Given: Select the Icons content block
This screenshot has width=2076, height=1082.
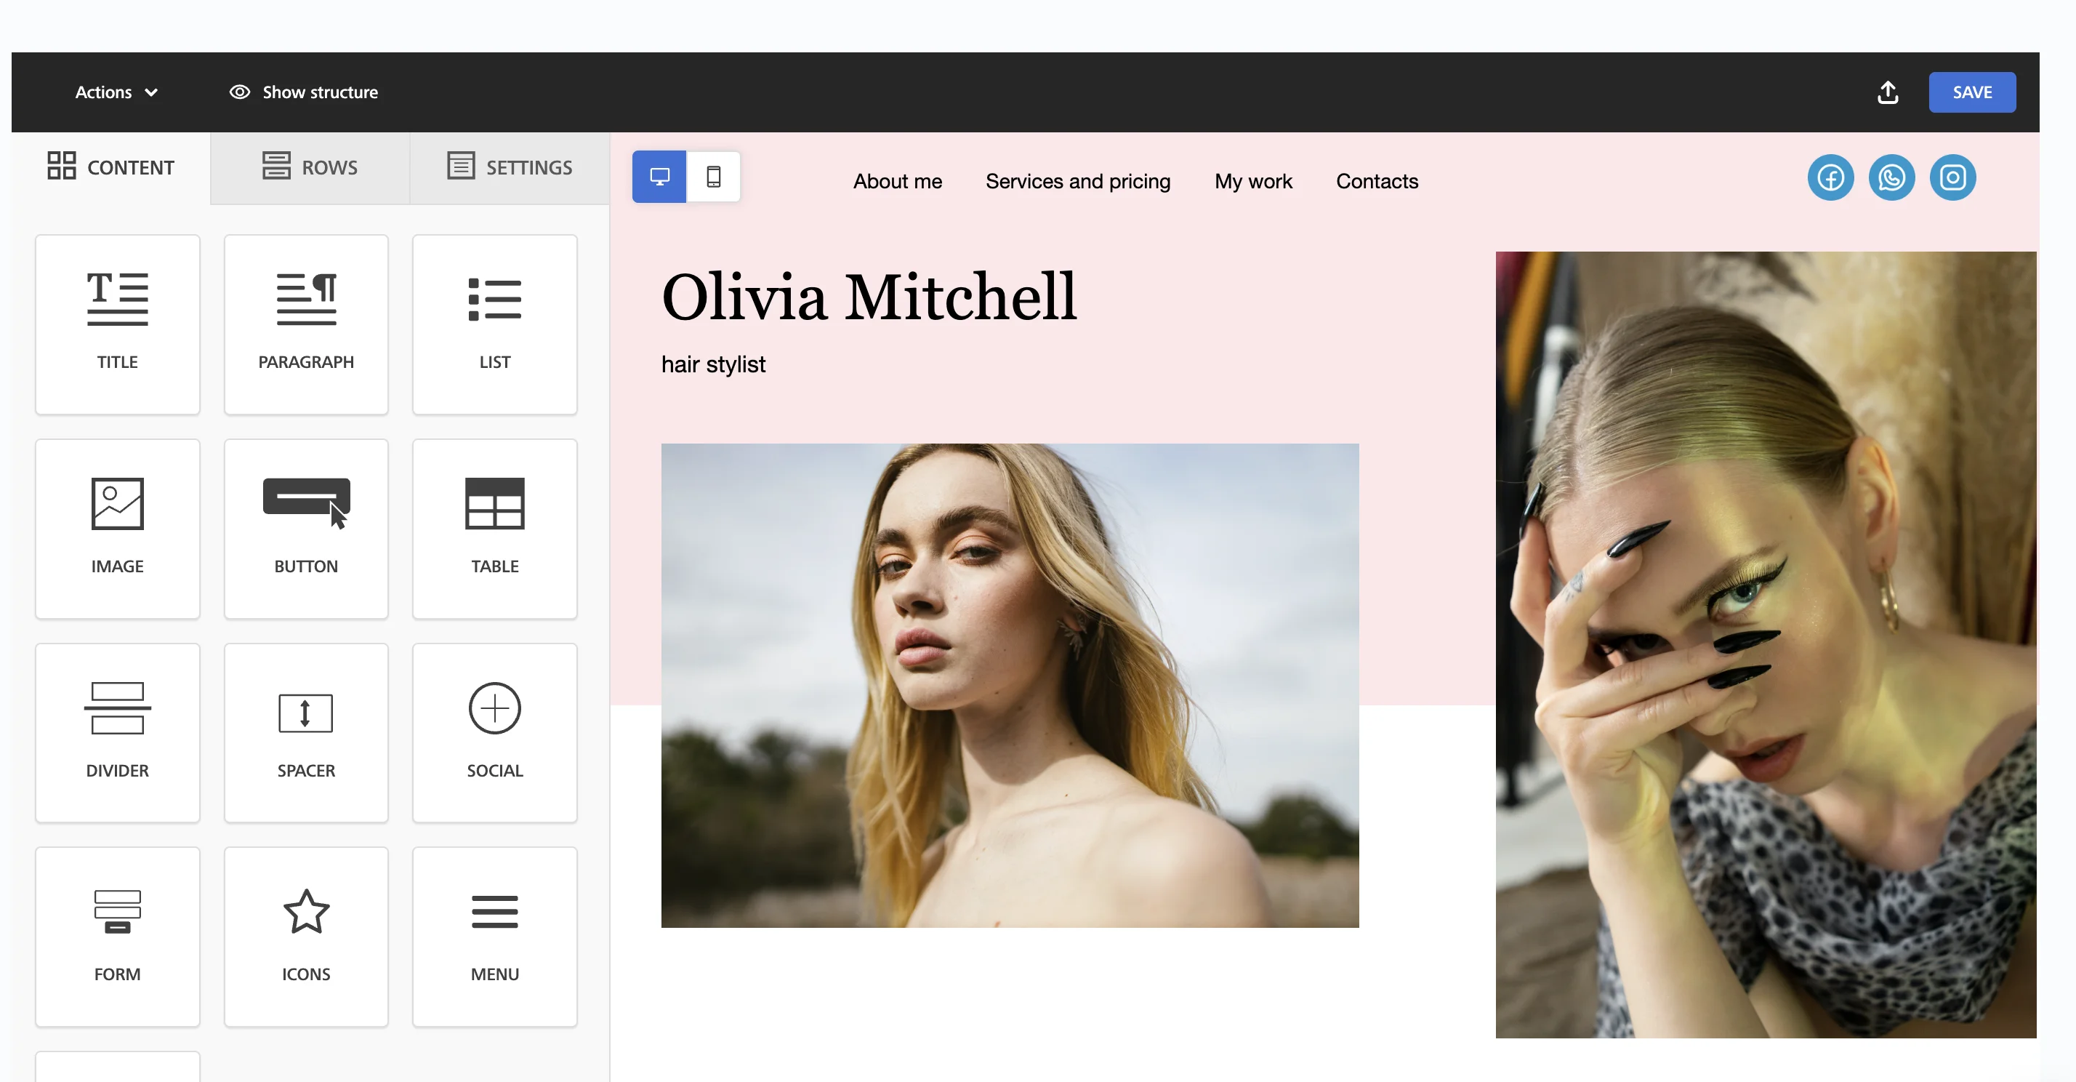Looking at the screenshot, I should pyautogui.click(x=305, y=936).
